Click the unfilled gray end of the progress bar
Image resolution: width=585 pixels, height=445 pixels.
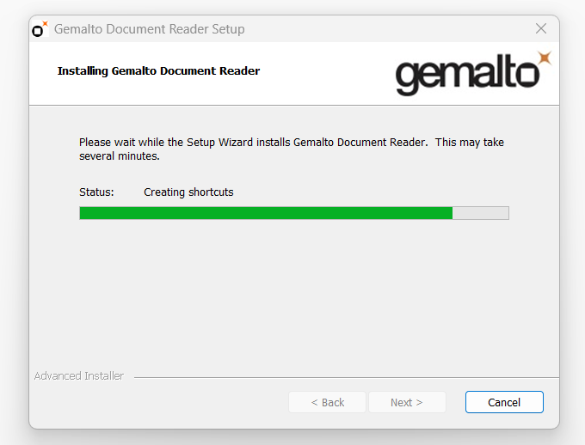481,213
